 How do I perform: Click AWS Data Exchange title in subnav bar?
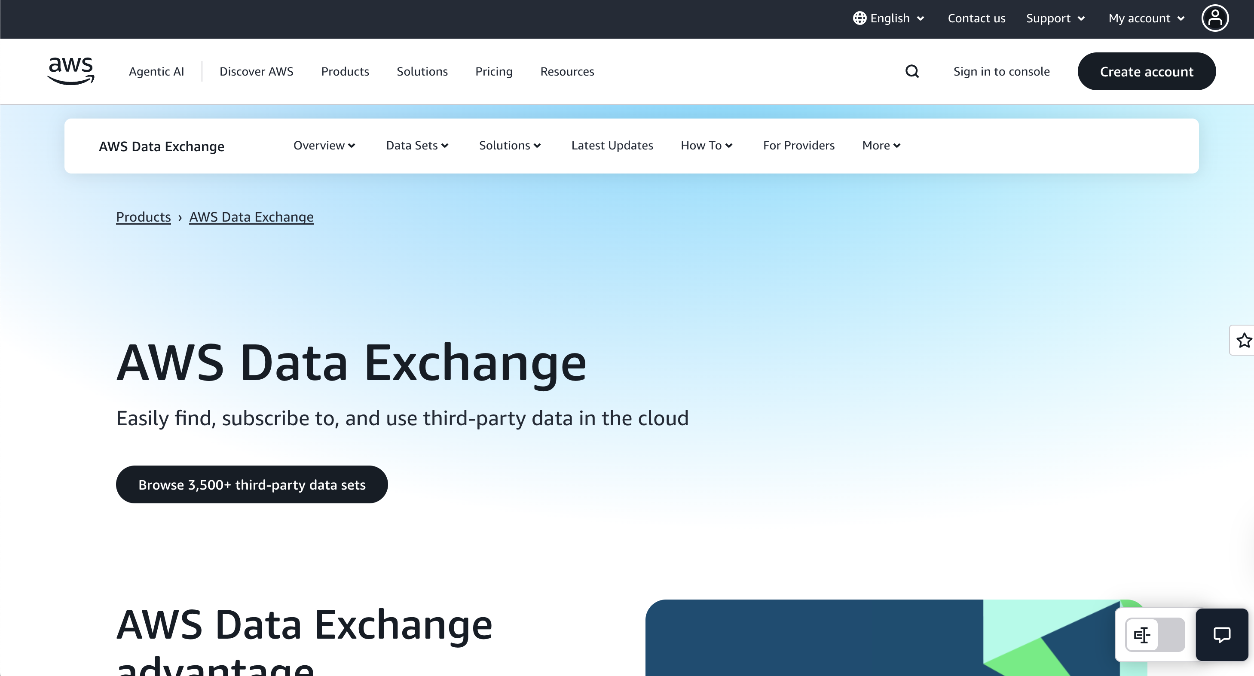coord(162,146)
